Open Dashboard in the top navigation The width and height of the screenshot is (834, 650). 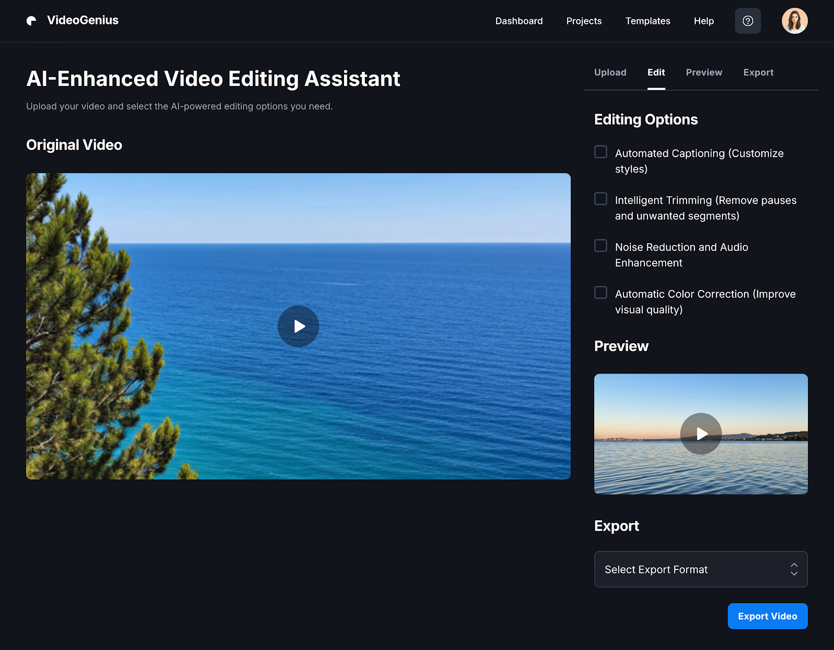(x=519, y=21)
